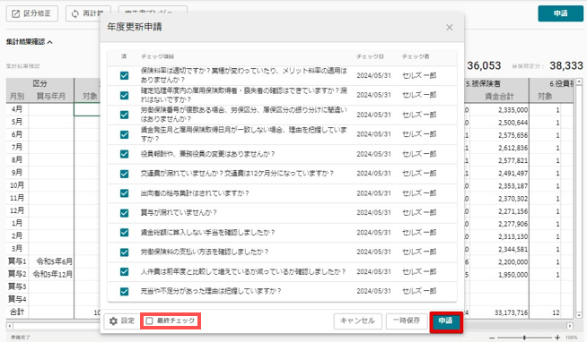Uncheck the 充当や不足分があった理由 checklist item
587x342 pixels.
click(x=124, y=292)
